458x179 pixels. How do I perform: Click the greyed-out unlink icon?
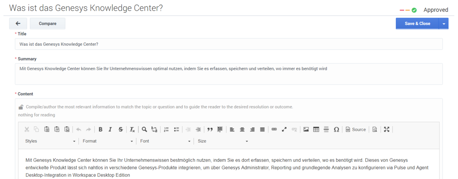[294, 129]
